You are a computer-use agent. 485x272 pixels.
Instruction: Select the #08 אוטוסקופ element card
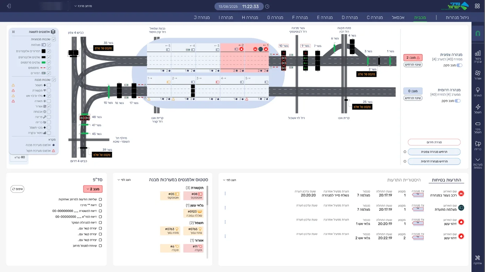click(x=193, y=196)
